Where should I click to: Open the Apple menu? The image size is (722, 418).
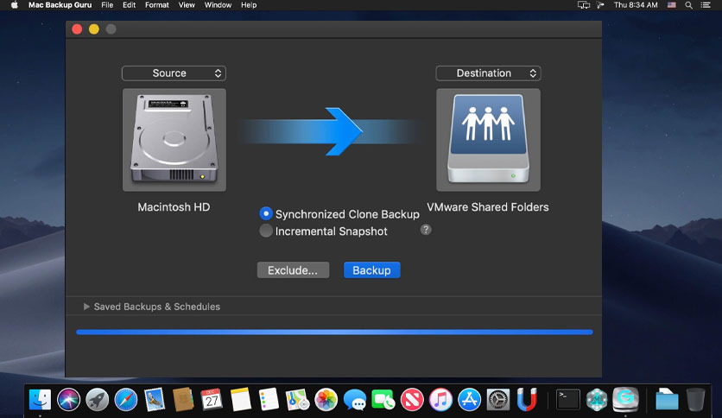(15, 5)
